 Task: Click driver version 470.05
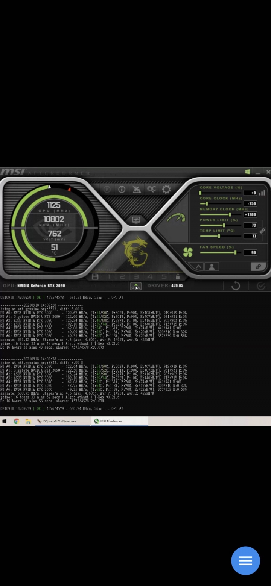click(x=177, y=285)
